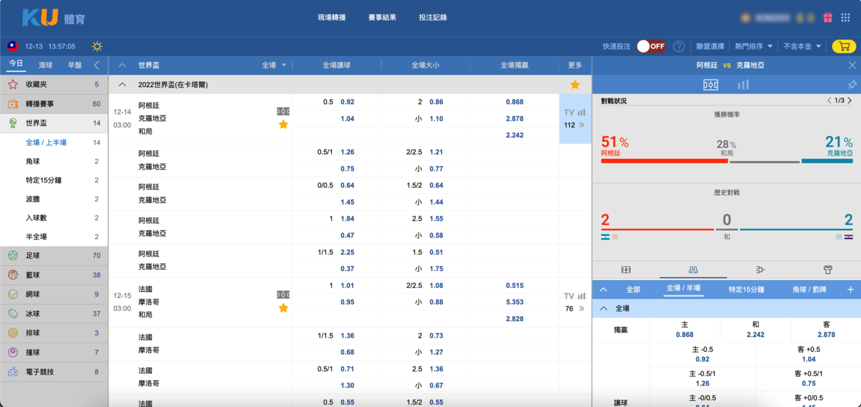Bet 主 -0.5/1 odds 1.26 in detail panel

[702, 379]
